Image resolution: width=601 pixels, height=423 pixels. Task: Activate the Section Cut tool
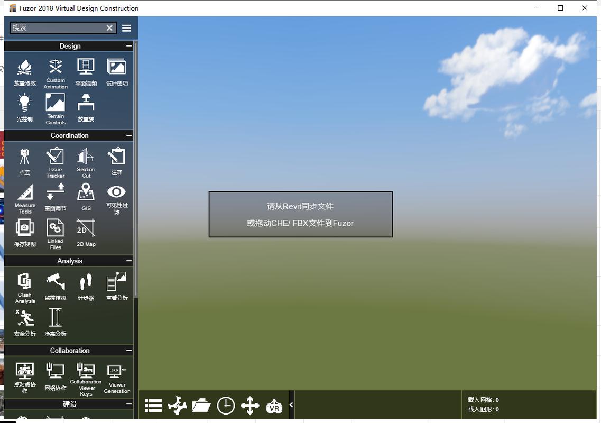click(86, 163)
